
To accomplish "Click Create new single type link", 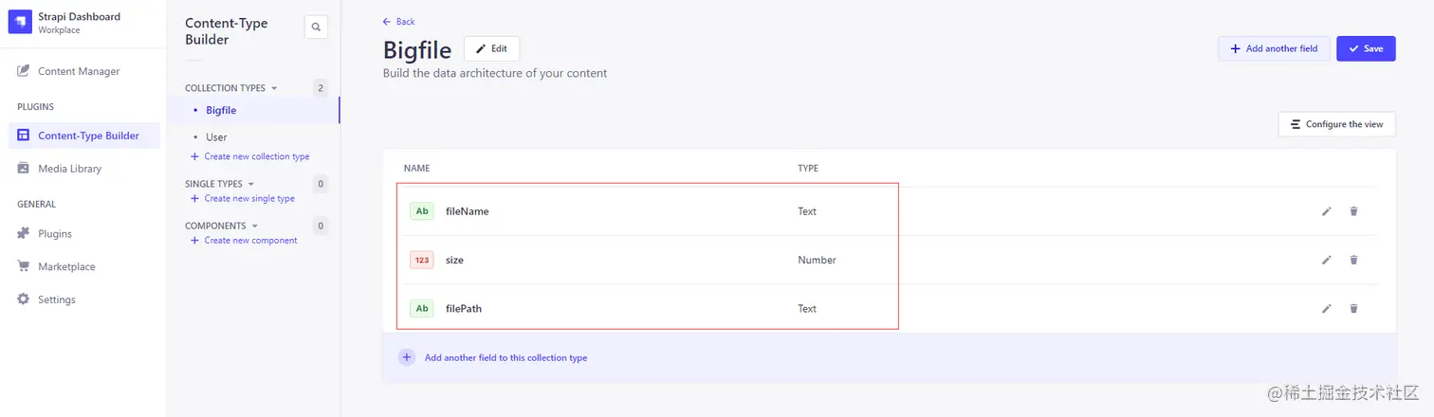I will [x=243, y=198].
